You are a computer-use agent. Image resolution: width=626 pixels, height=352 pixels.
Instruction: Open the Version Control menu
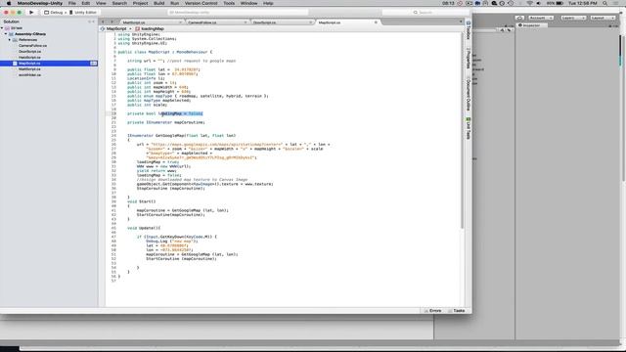(201, 3)
